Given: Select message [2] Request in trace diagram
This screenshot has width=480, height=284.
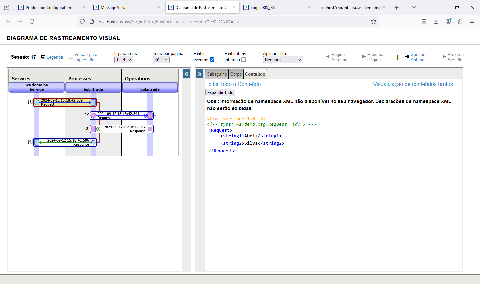Looking at the screenshot, I should (122, 116).
